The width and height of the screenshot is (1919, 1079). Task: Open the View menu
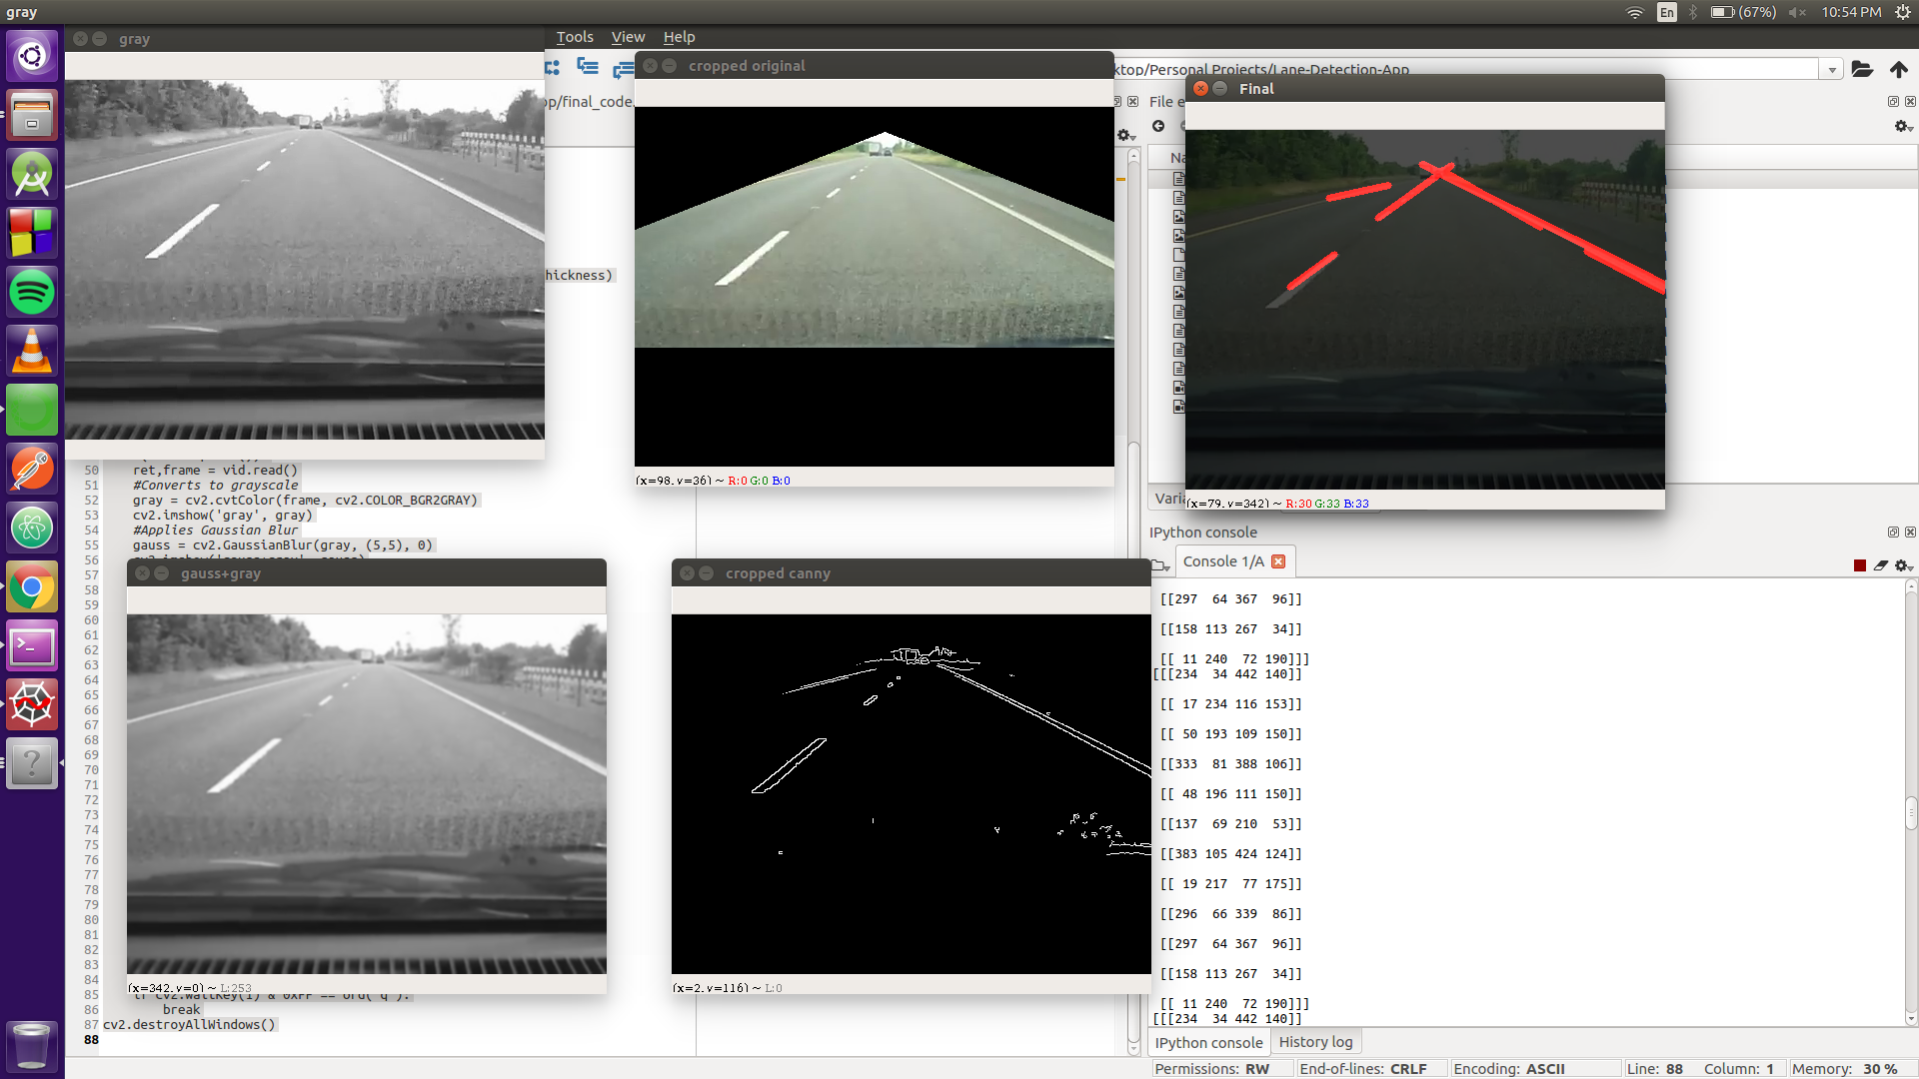[628, 37]
